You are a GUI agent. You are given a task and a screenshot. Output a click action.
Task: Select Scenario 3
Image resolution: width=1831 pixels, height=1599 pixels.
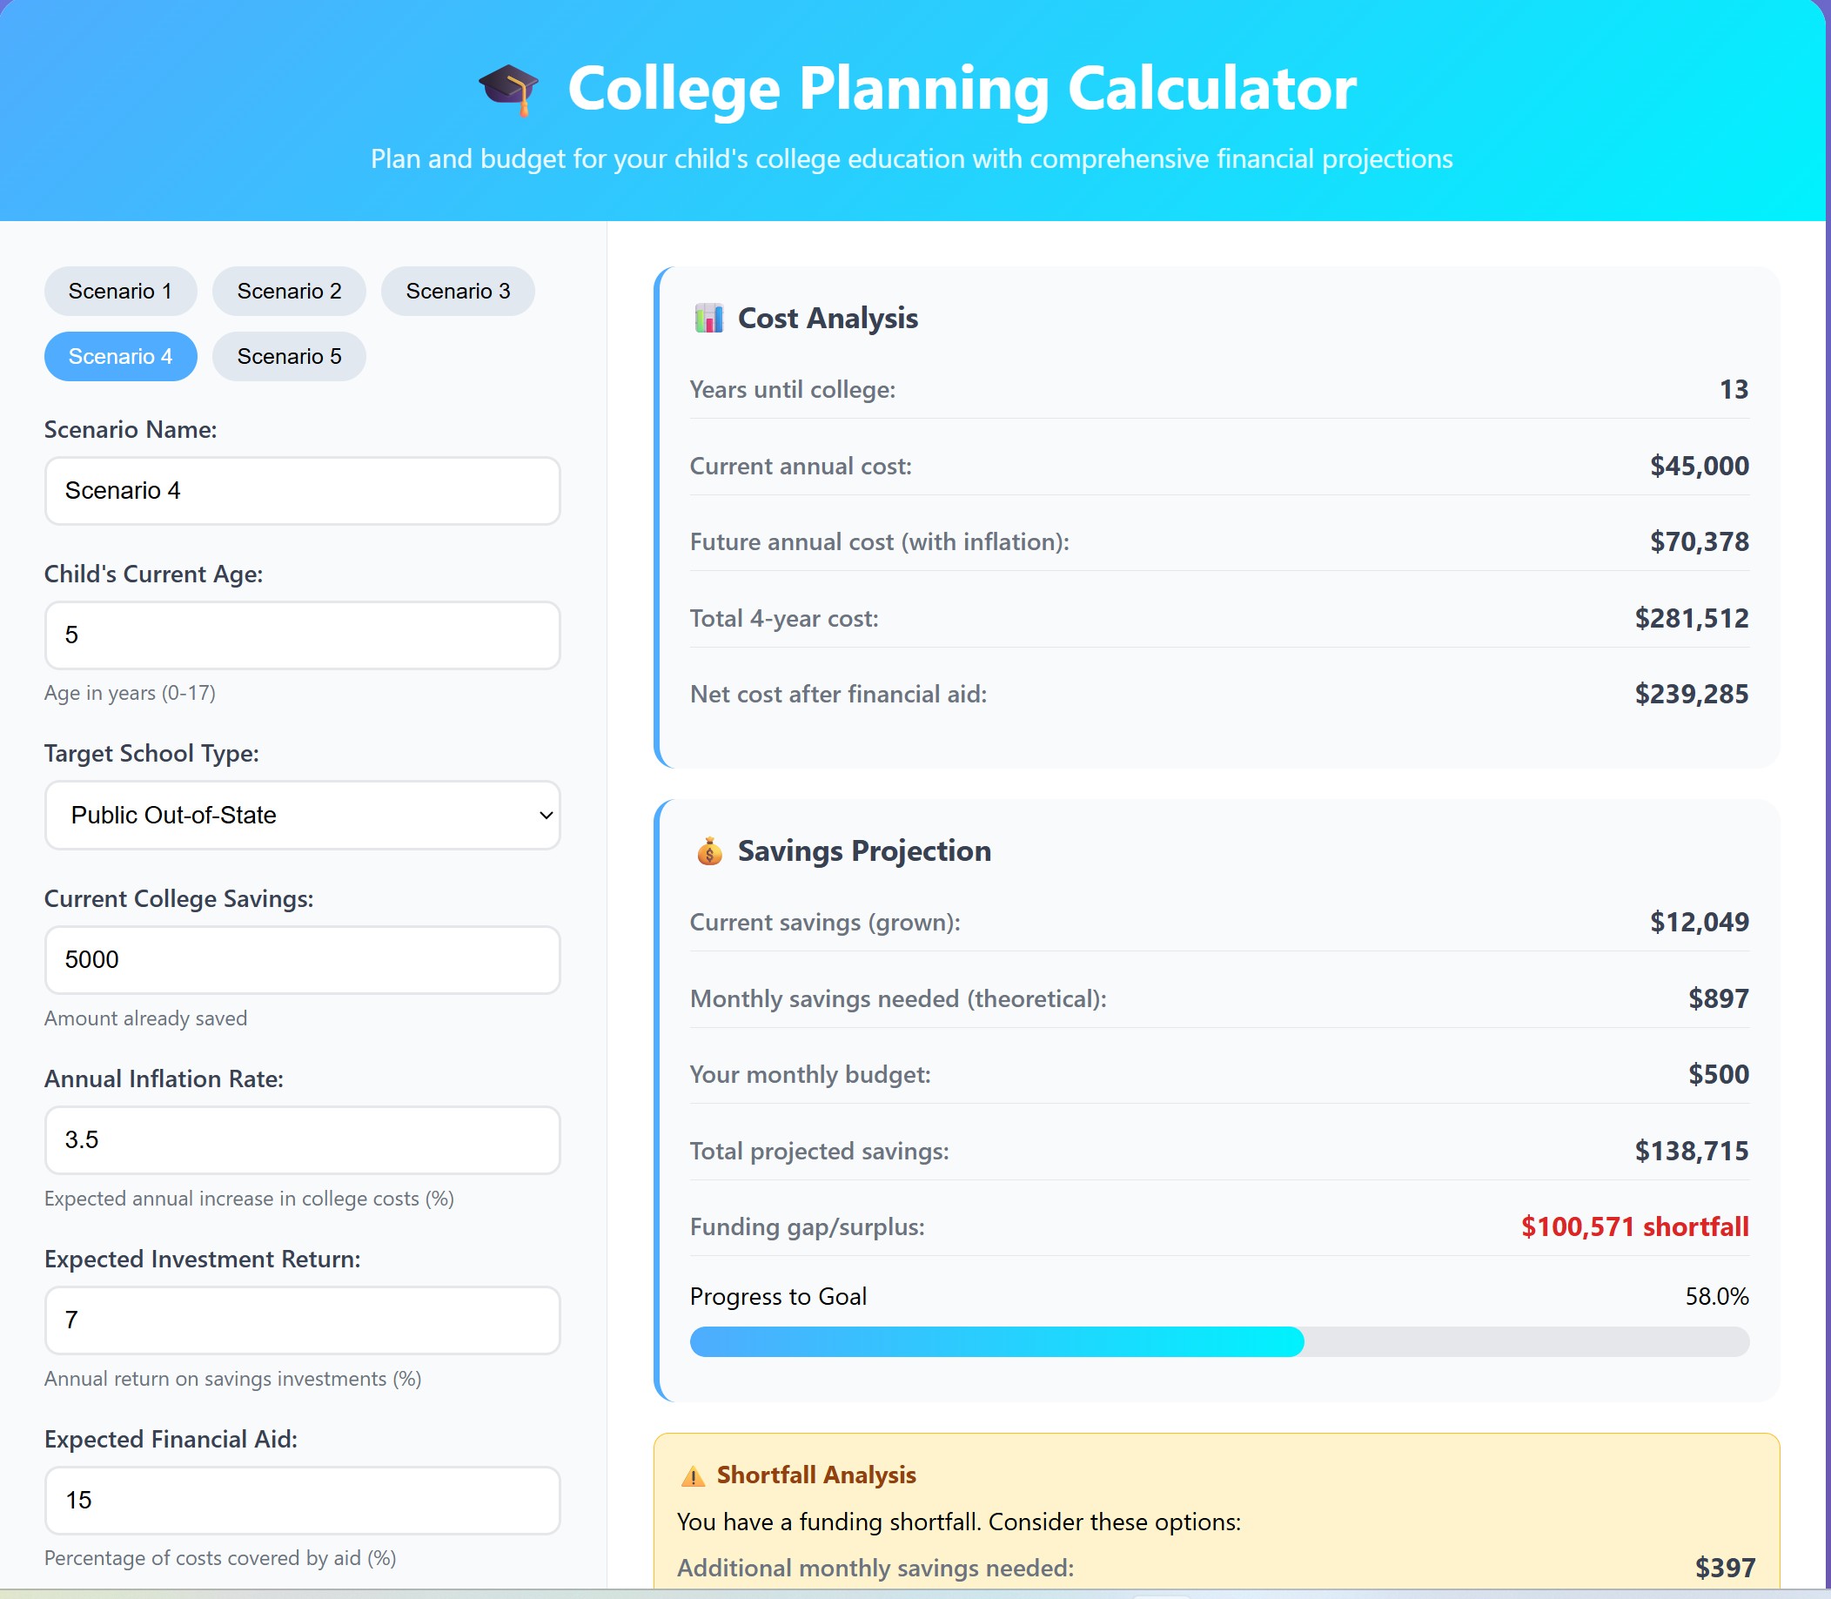458,291
